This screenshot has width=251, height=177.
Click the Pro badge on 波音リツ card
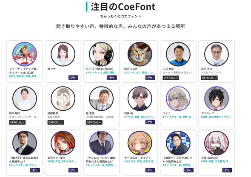point(73,170)
